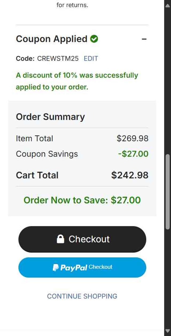Image resolution: width=171 pixels, height=336 pixels.
Task: Click the 10% discount success message
Action: pyautogui.click(x=77, y=81)
